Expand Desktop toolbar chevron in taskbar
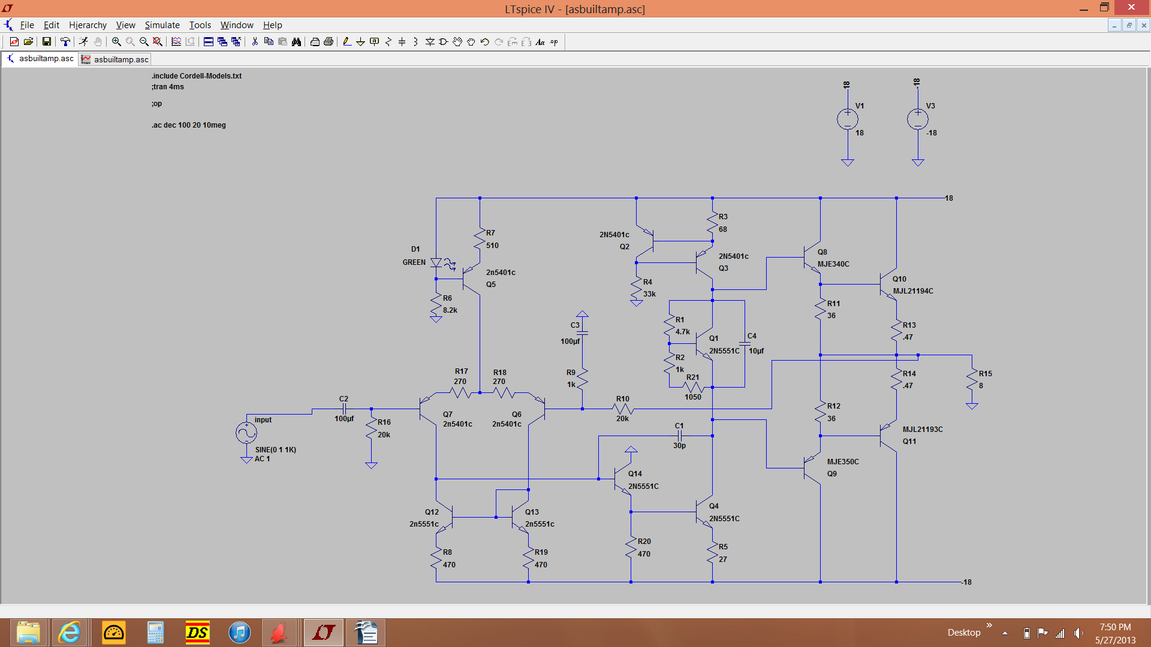 click(989, 625)
